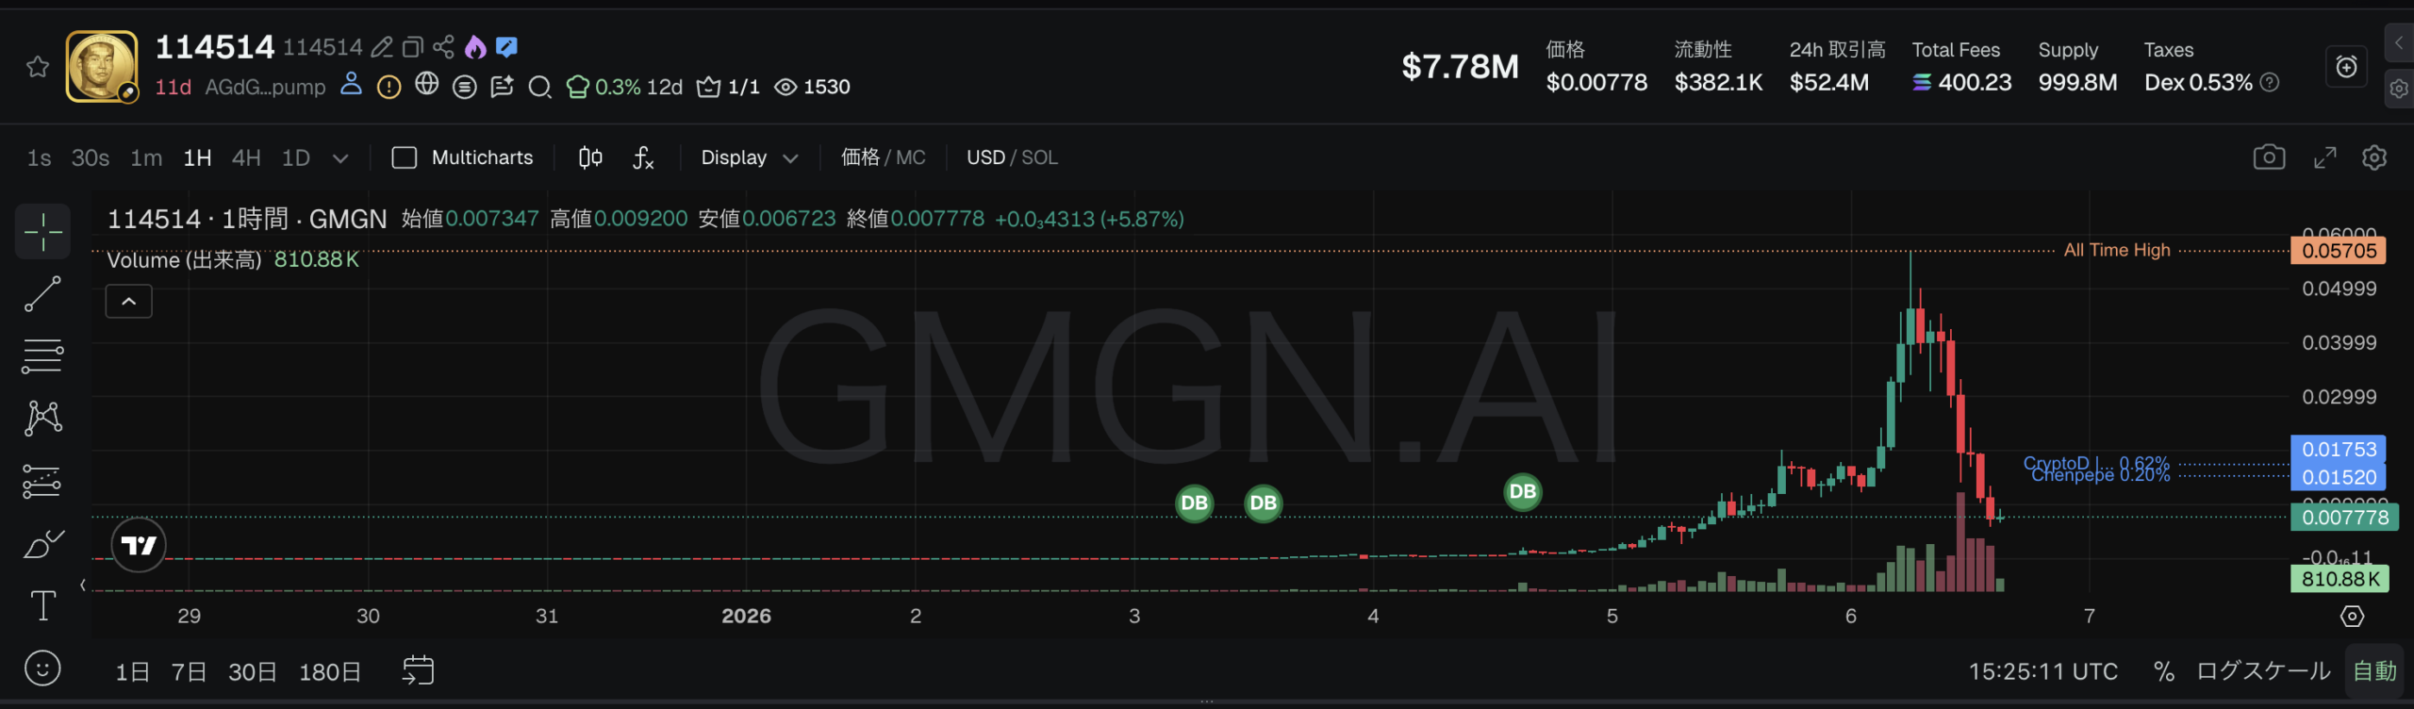Screen dimensions: 2414x709
Task: Click the crown icon showing 1/1
Action: (x=727, y=87)
